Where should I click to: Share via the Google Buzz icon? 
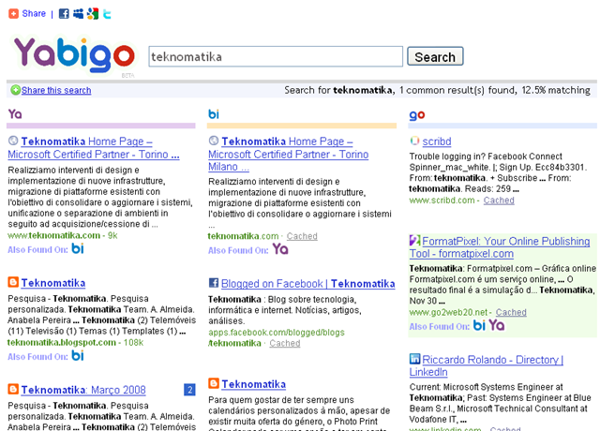pos(93,14)
